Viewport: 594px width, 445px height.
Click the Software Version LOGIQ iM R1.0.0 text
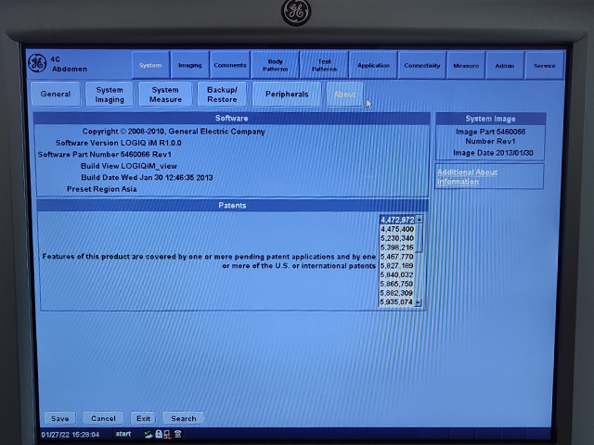(118, 143)
